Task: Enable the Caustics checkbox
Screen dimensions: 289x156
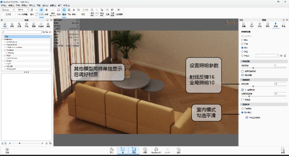Action: [x=242, y=100]
